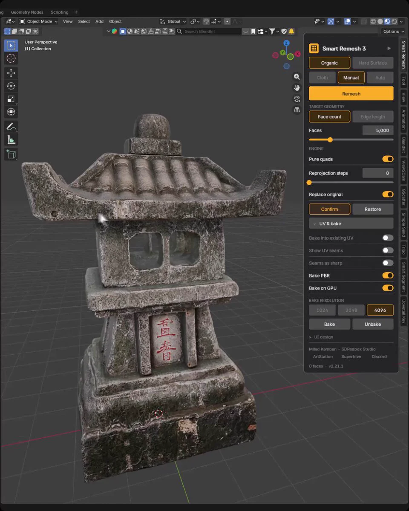This screenshot has height=511, width=409.
Task: Click the BlendKit notification bell icon
Action: click(x=291, y=32)
